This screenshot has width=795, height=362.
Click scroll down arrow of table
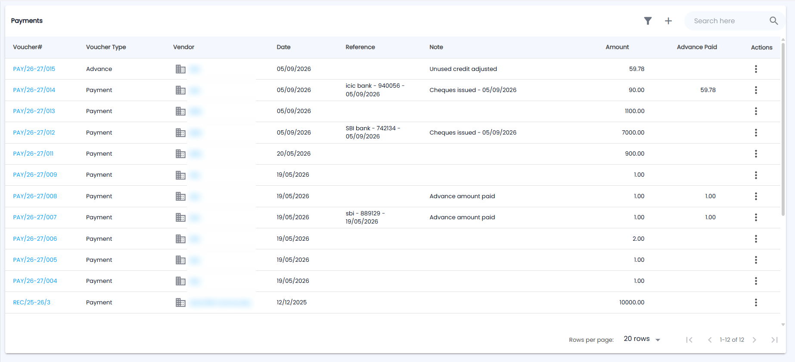point(783,325)
